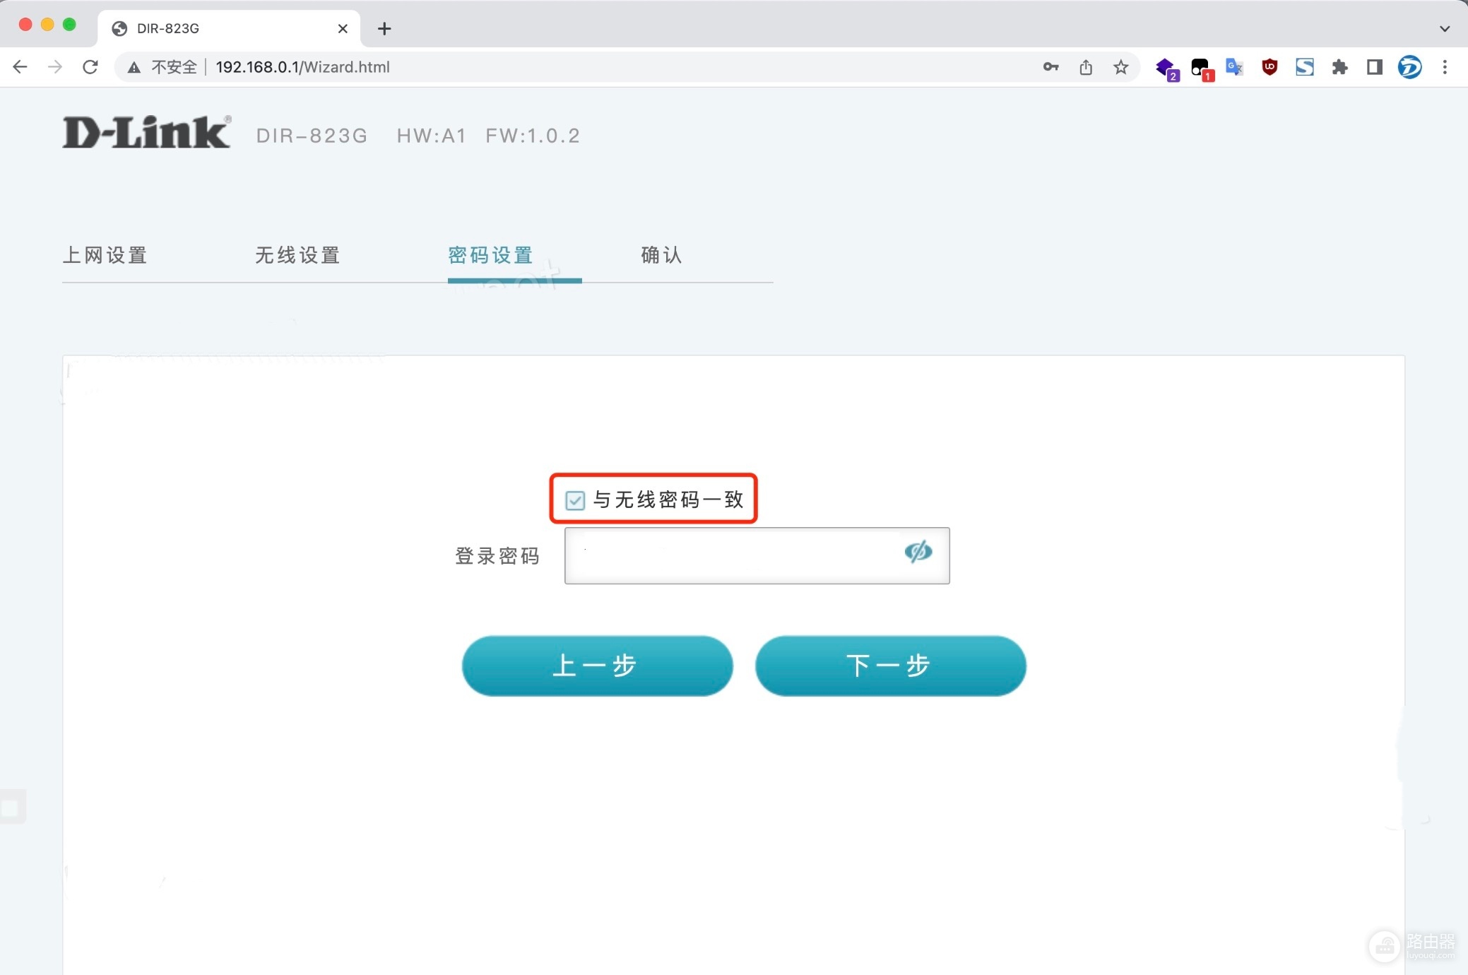Minimize the window with yellow button
The image size is (1468, 975).
(47, 24)
